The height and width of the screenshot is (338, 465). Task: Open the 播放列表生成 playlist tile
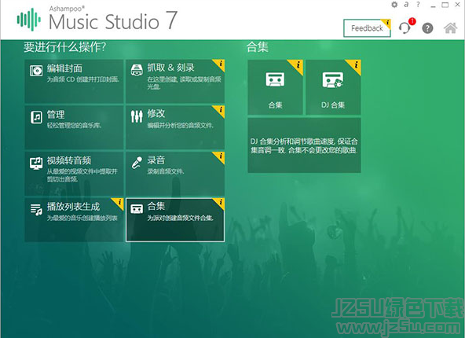tap(74, 220)
